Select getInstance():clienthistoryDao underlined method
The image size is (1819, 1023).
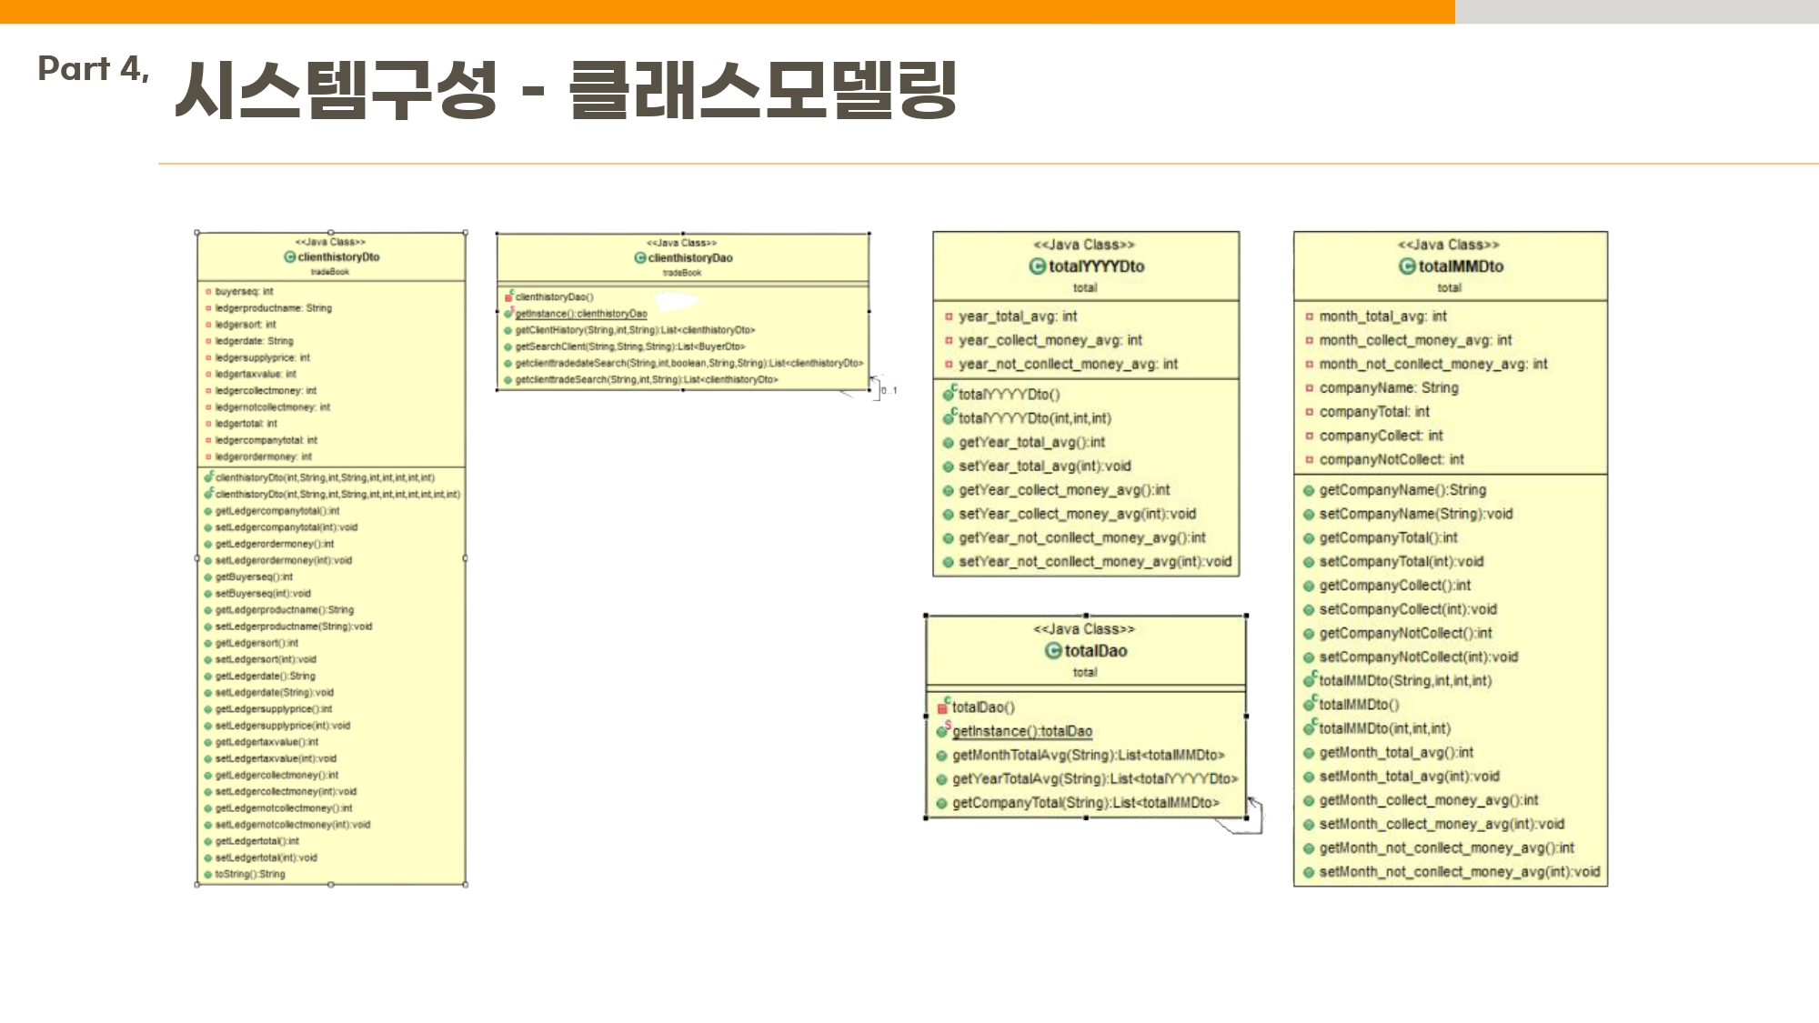tap(581, 314)
